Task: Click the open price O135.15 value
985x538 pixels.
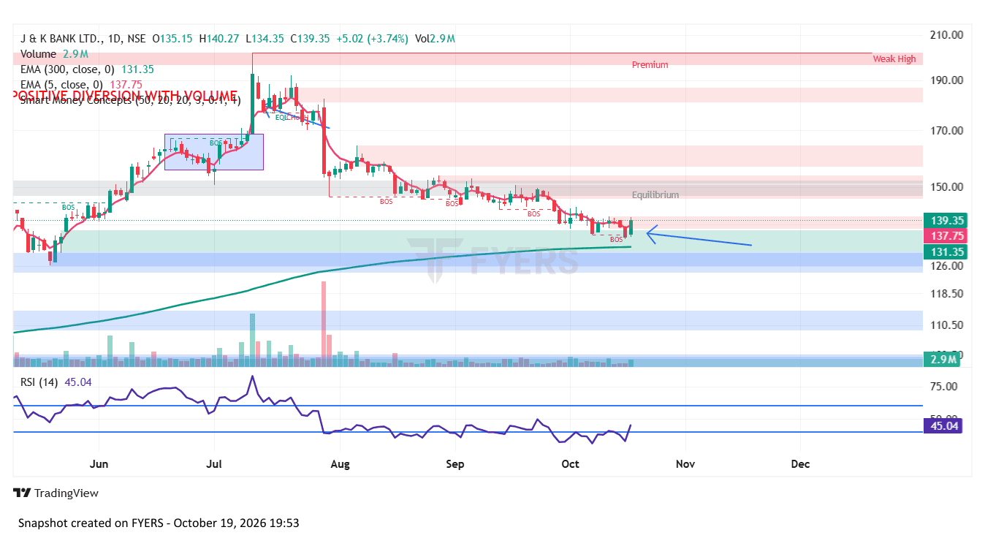Action: coord(172,38)
